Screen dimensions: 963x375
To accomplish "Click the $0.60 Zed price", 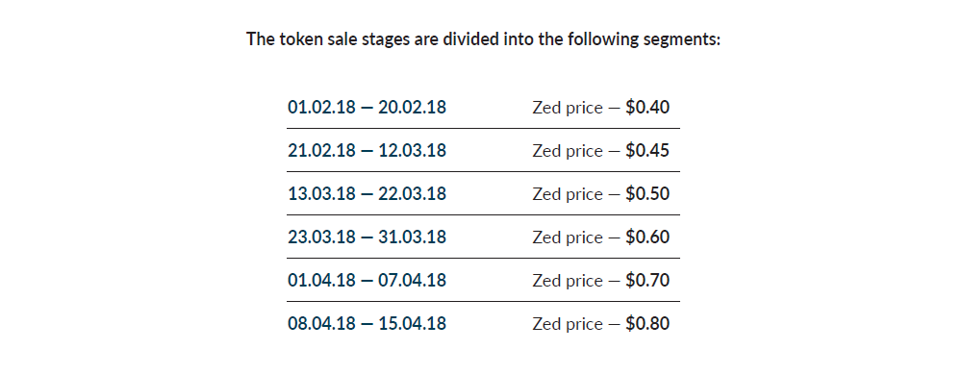I will point(647,237).
